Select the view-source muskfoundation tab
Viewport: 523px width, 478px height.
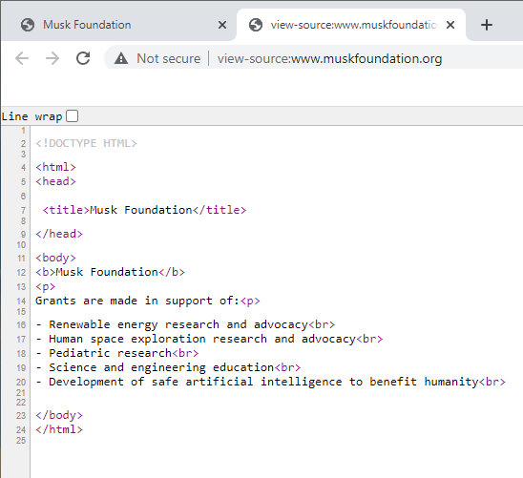click(351, 25)
